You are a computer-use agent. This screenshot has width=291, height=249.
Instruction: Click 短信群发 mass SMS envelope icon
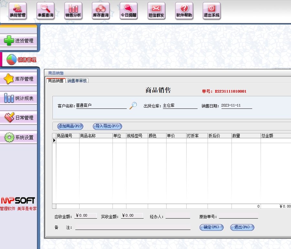click(x=156, y=11)
